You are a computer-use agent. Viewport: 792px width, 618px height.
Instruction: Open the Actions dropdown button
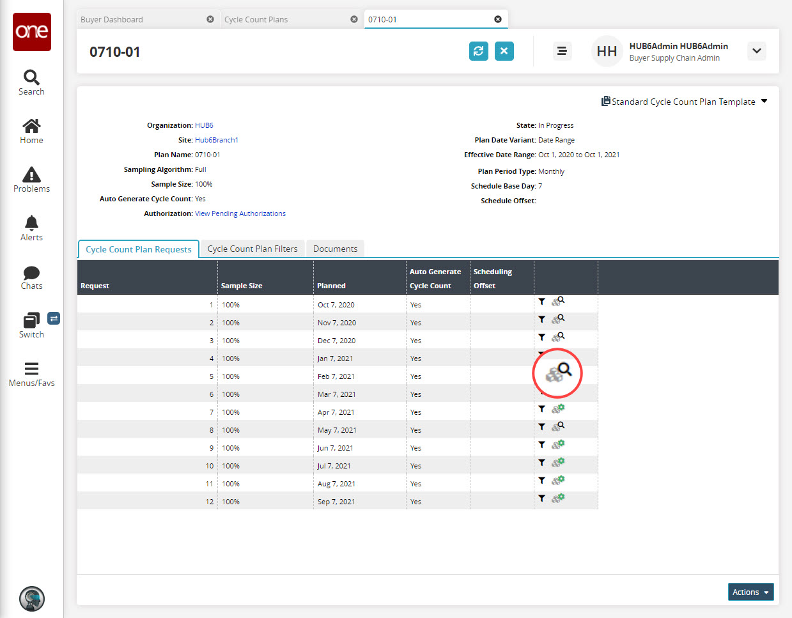(x=750, y=592)
